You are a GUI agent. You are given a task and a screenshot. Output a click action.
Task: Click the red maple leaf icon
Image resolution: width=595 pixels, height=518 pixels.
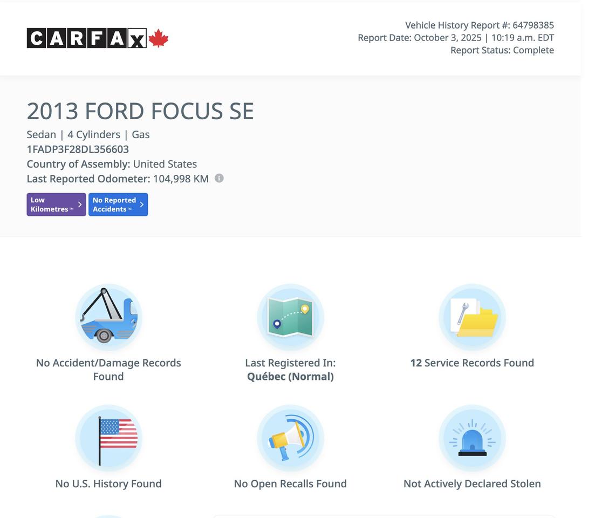click(x=158, y=38)
